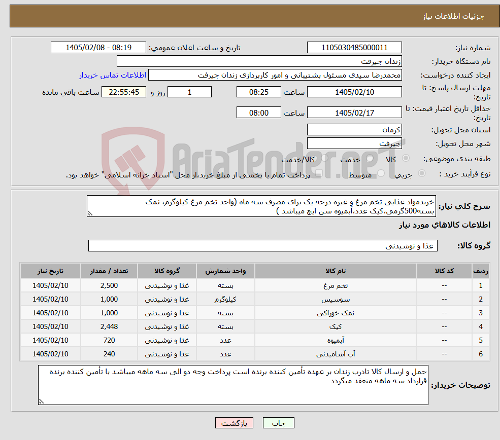Click the تخم مرغ item name cell

click(336, 285)
